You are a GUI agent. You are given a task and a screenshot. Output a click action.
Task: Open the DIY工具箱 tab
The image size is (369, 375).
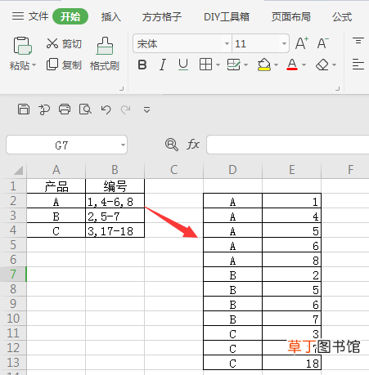(227, 17)
